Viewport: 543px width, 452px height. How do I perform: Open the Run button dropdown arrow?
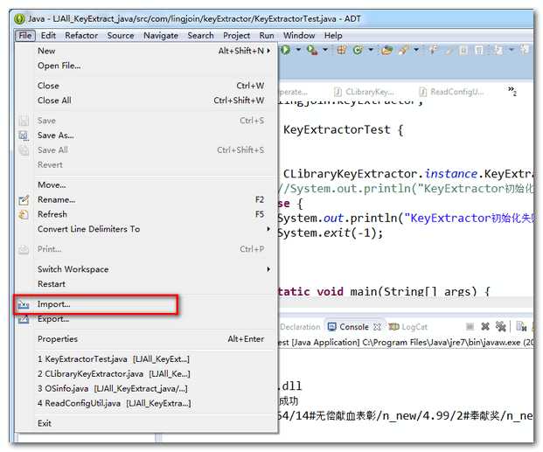click(x=298, y=50)
